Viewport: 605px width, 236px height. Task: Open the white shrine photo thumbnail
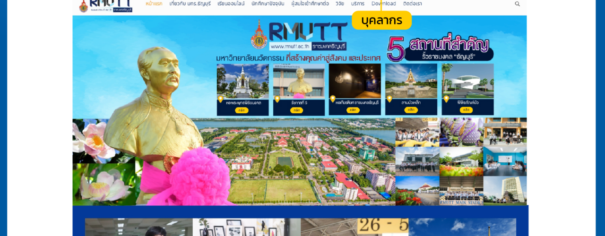243,81
